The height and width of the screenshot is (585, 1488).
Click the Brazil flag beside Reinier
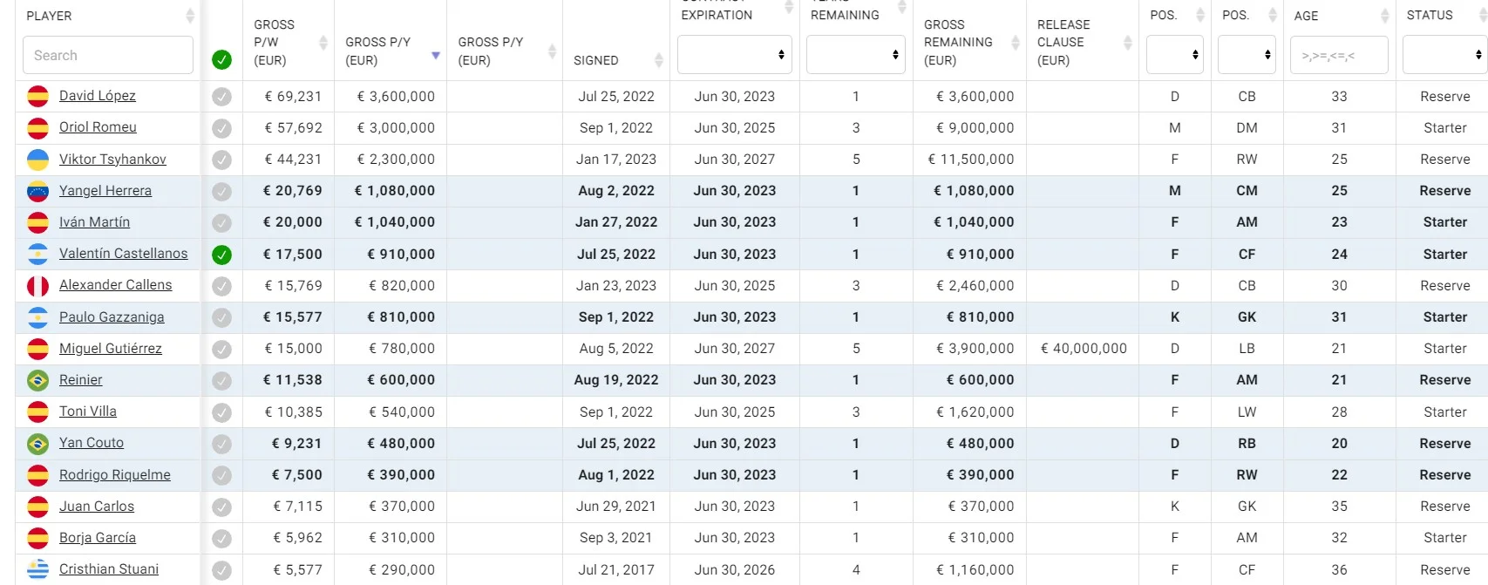[x=37, y=380]
